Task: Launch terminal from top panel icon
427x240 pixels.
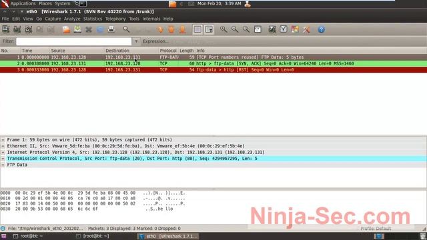Action: tap(83, 3)
